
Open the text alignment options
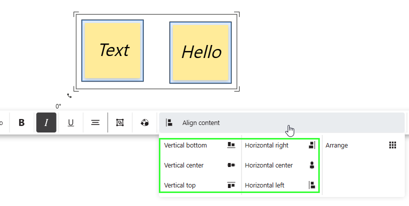pos(95,122)
